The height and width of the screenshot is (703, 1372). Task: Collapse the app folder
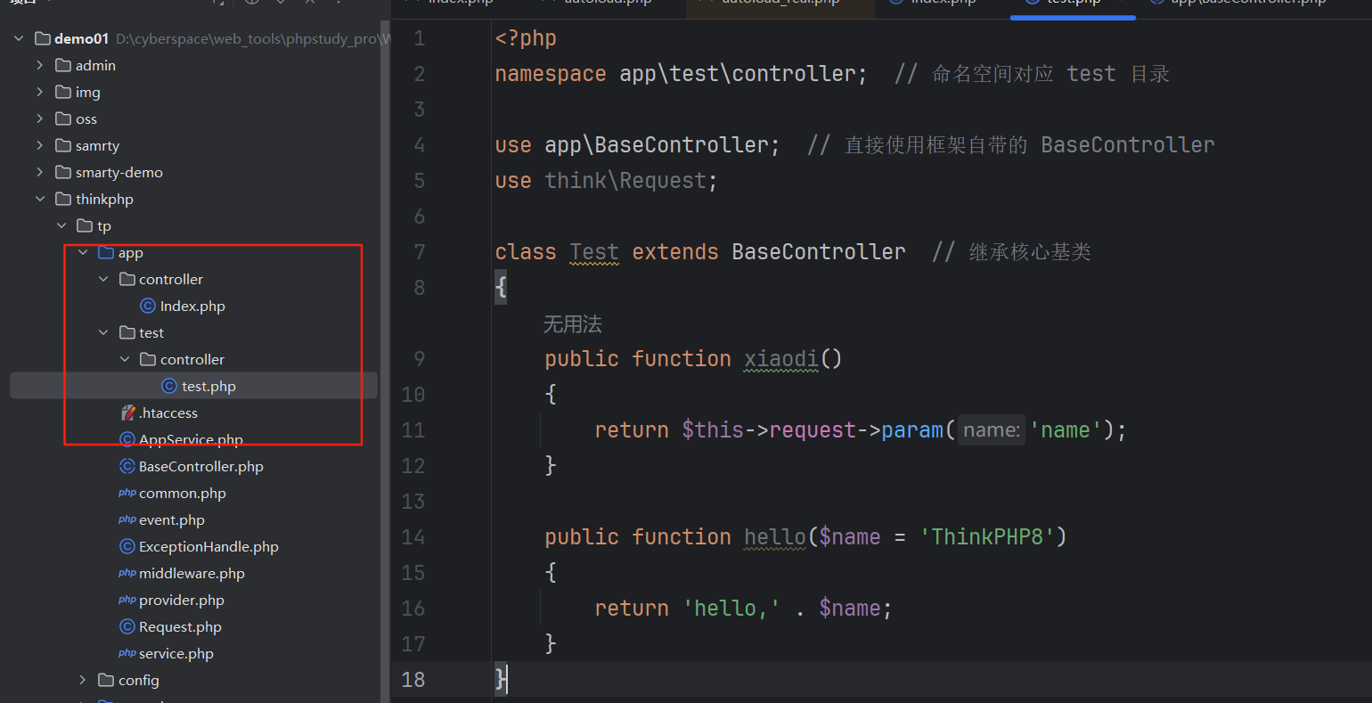pyautogui.click(x=83, y=252)
